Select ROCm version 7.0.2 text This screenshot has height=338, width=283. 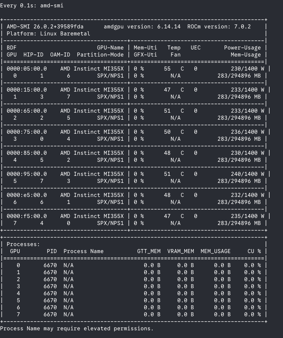point(219,26)
